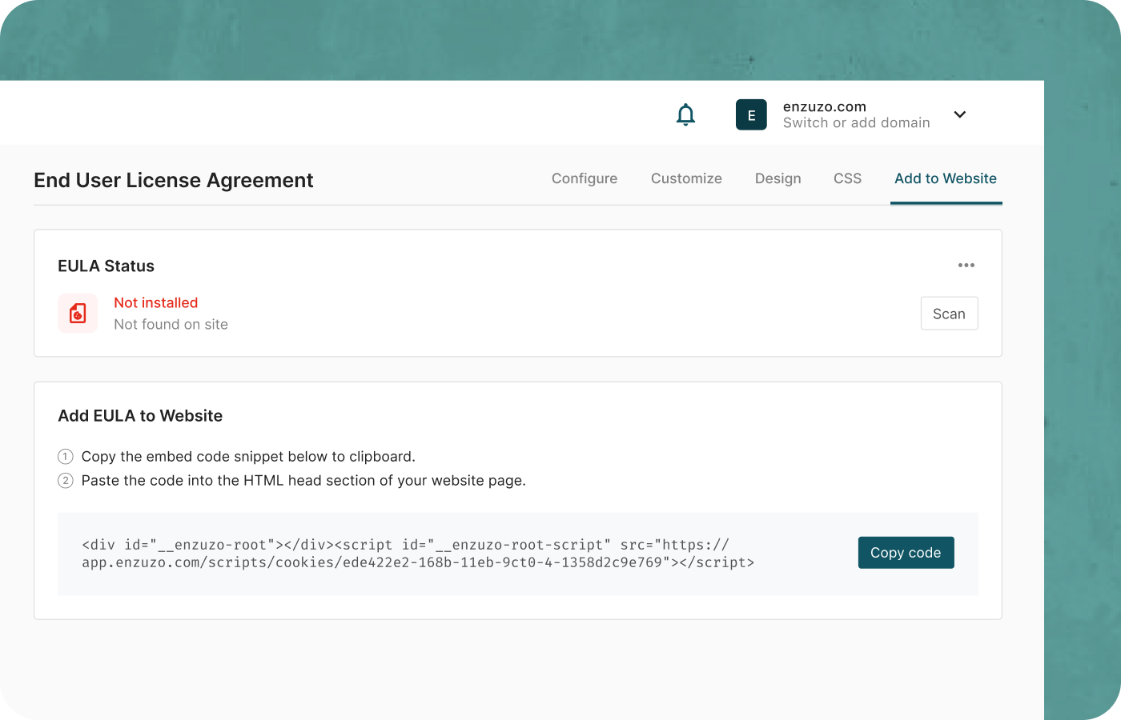
Task: Open the Customize tab
Action: click(x=686, y=178)
